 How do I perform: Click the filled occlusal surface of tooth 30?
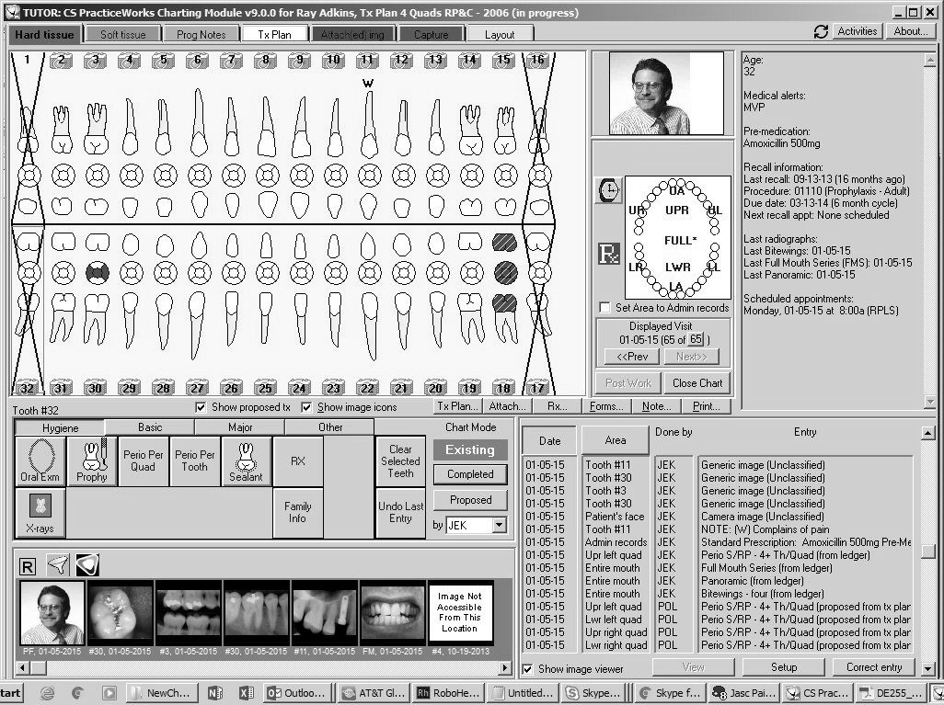coord(97,272)
